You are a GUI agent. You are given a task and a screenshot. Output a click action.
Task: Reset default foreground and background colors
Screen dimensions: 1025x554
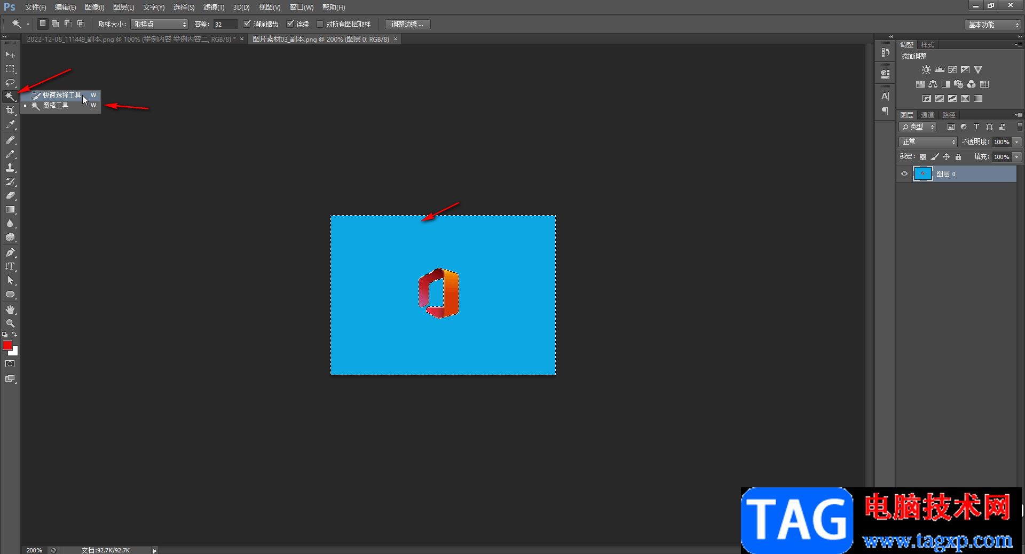pos(5,335)
